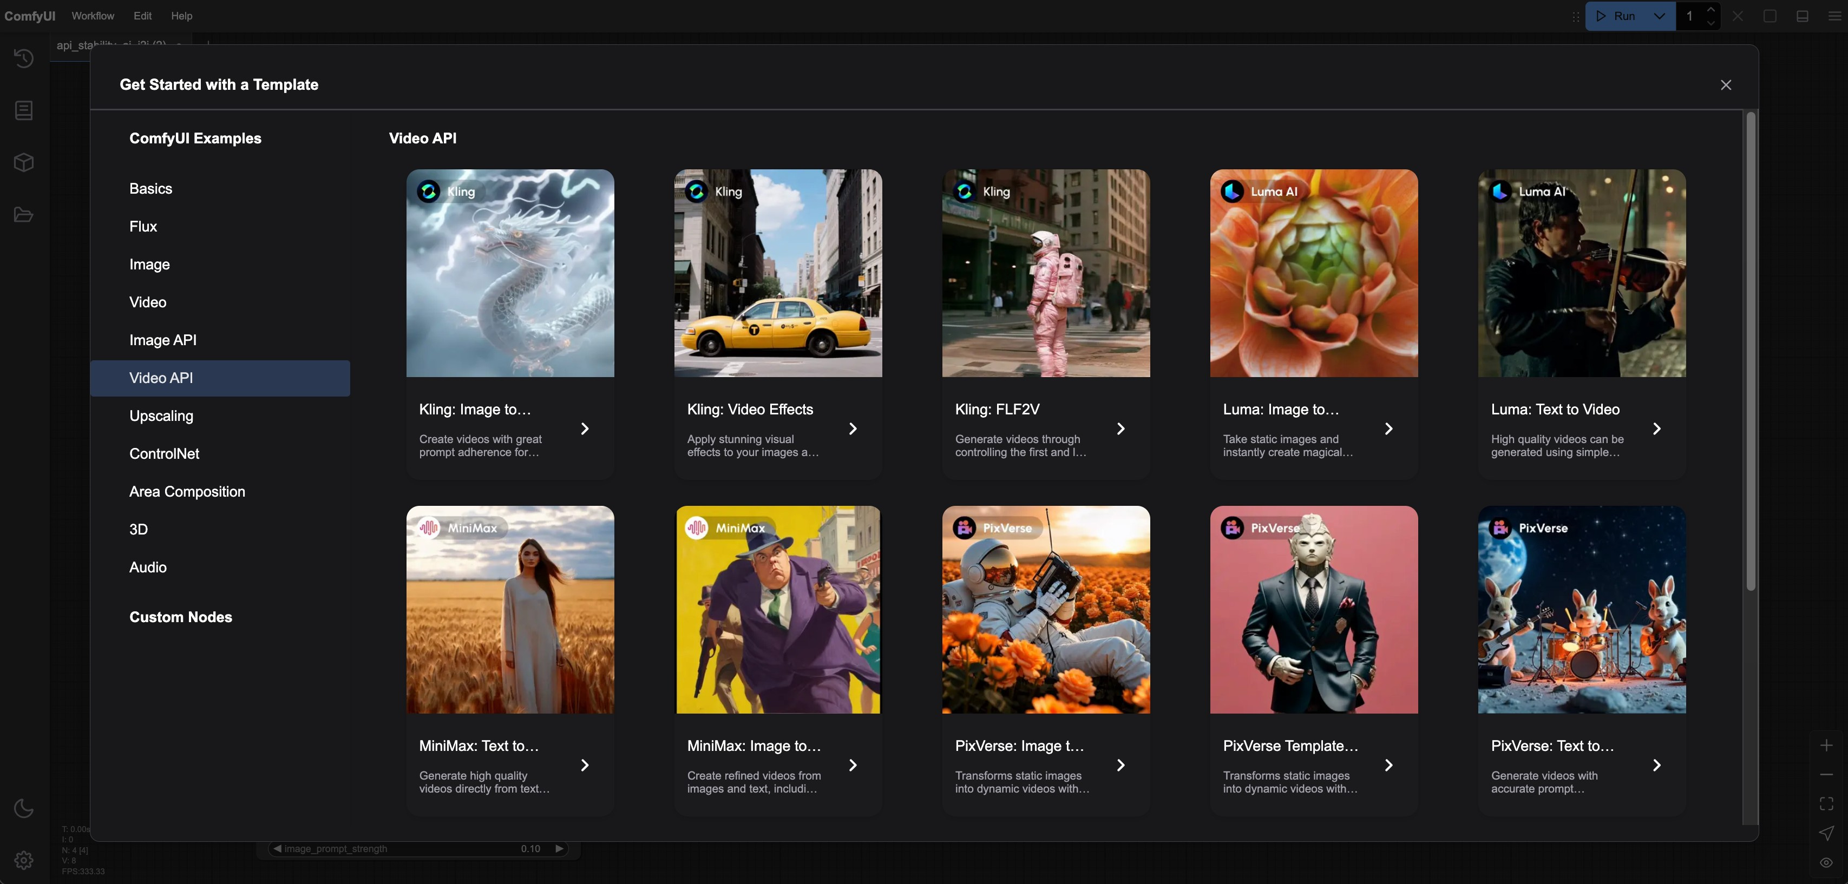Toggle the bottom panel icon in top bar
The height and width of the screenshot is (884, 1848).
[x=1801, y=16]
